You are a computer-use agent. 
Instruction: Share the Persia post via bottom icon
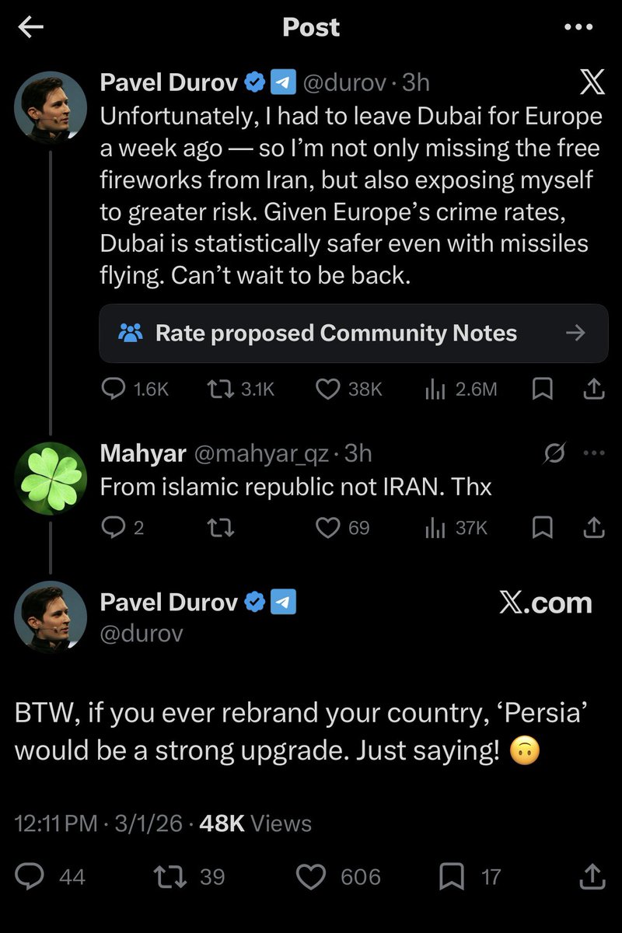point(592,877)
